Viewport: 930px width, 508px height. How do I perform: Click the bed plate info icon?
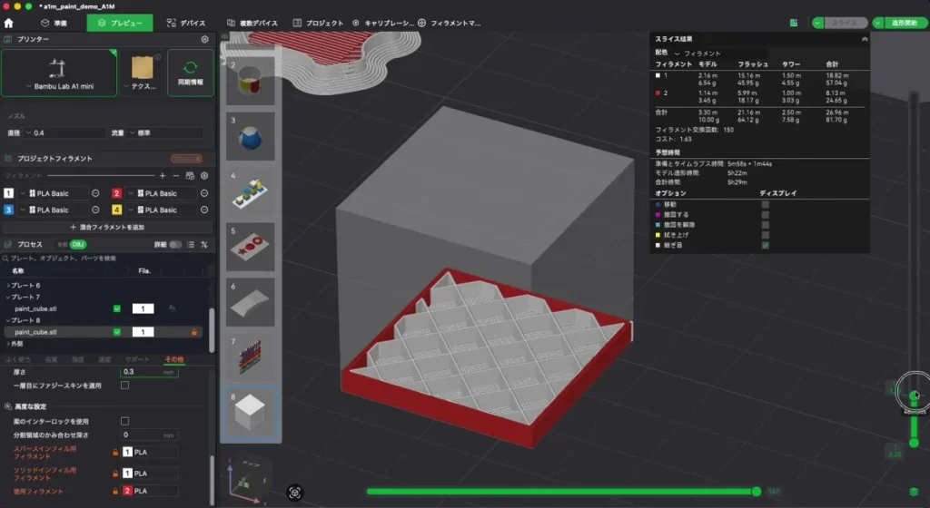[x=158, y=57]
